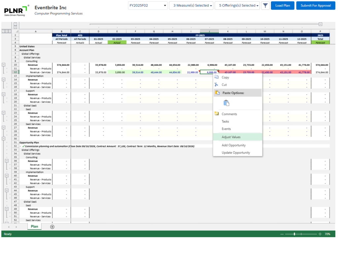Select Events in the context menu
338x253 pixels.
[x=238, y=129]
